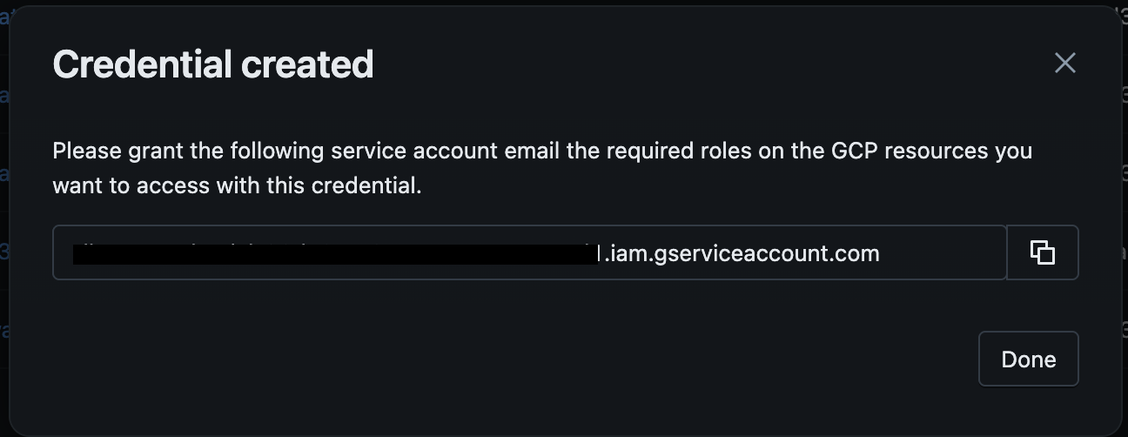The height and width of the screenshot is (437, 1128).
Task: Click the text "want to access with this credential."
Action: (x=237, y=185)
